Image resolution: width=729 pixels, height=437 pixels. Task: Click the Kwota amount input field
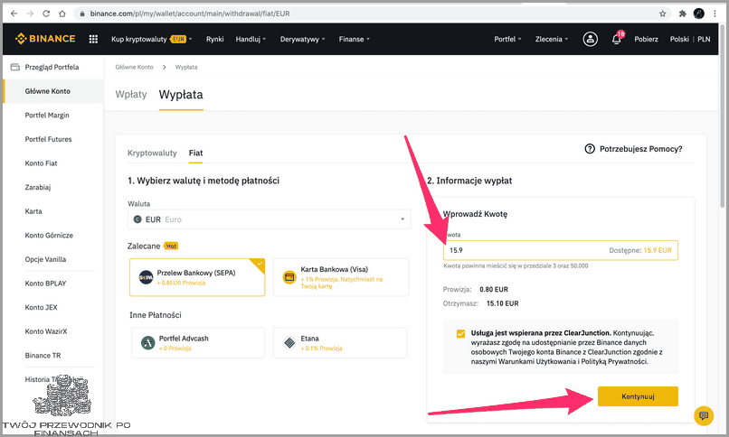coord(560,250)
